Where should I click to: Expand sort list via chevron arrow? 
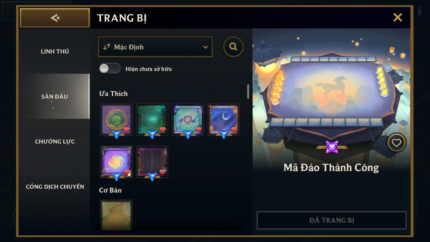click(205, 47)
